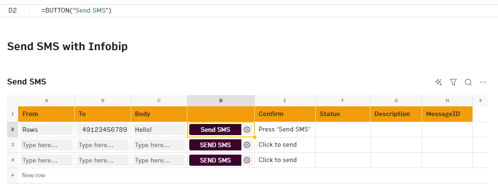Open the table filter funnel icon
The height and width of the screenshot is (195, 498).
[453, 82]
